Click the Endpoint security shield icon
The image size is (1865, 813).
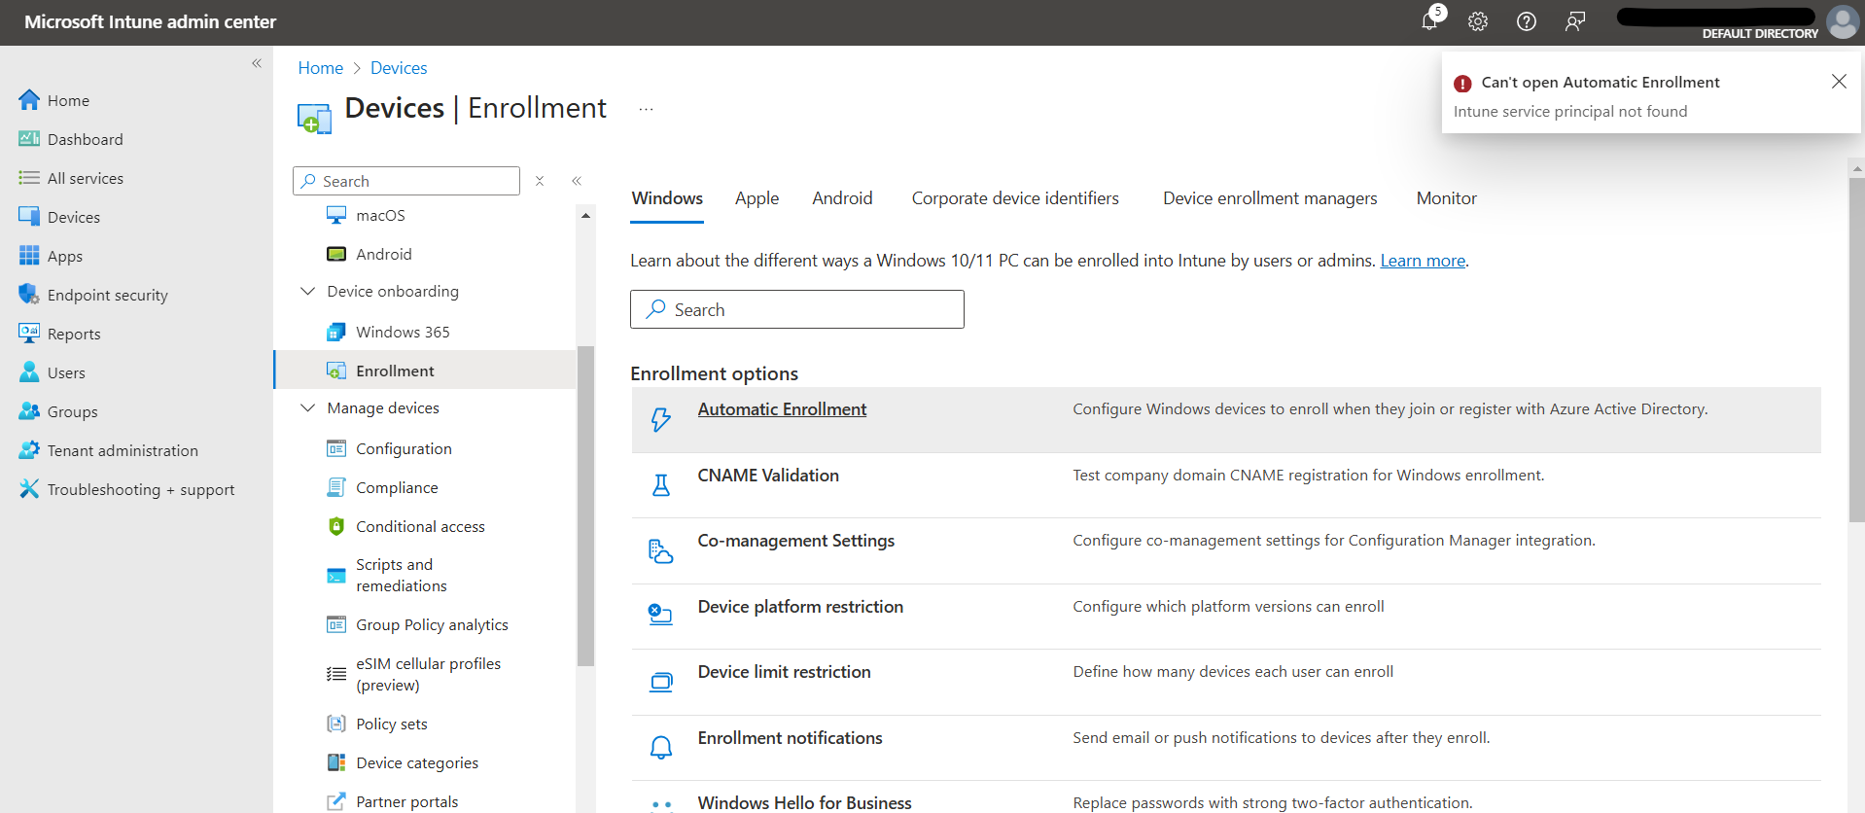point(29,295)
